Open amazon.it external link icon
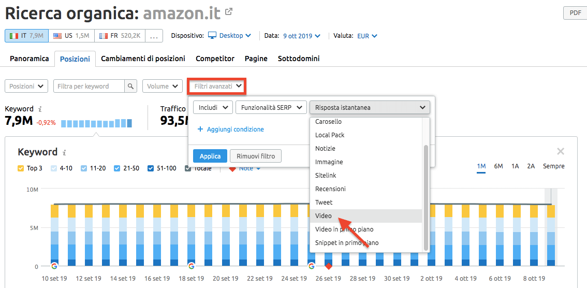Screen dimensions: 587x288 [x=229, y=12]
